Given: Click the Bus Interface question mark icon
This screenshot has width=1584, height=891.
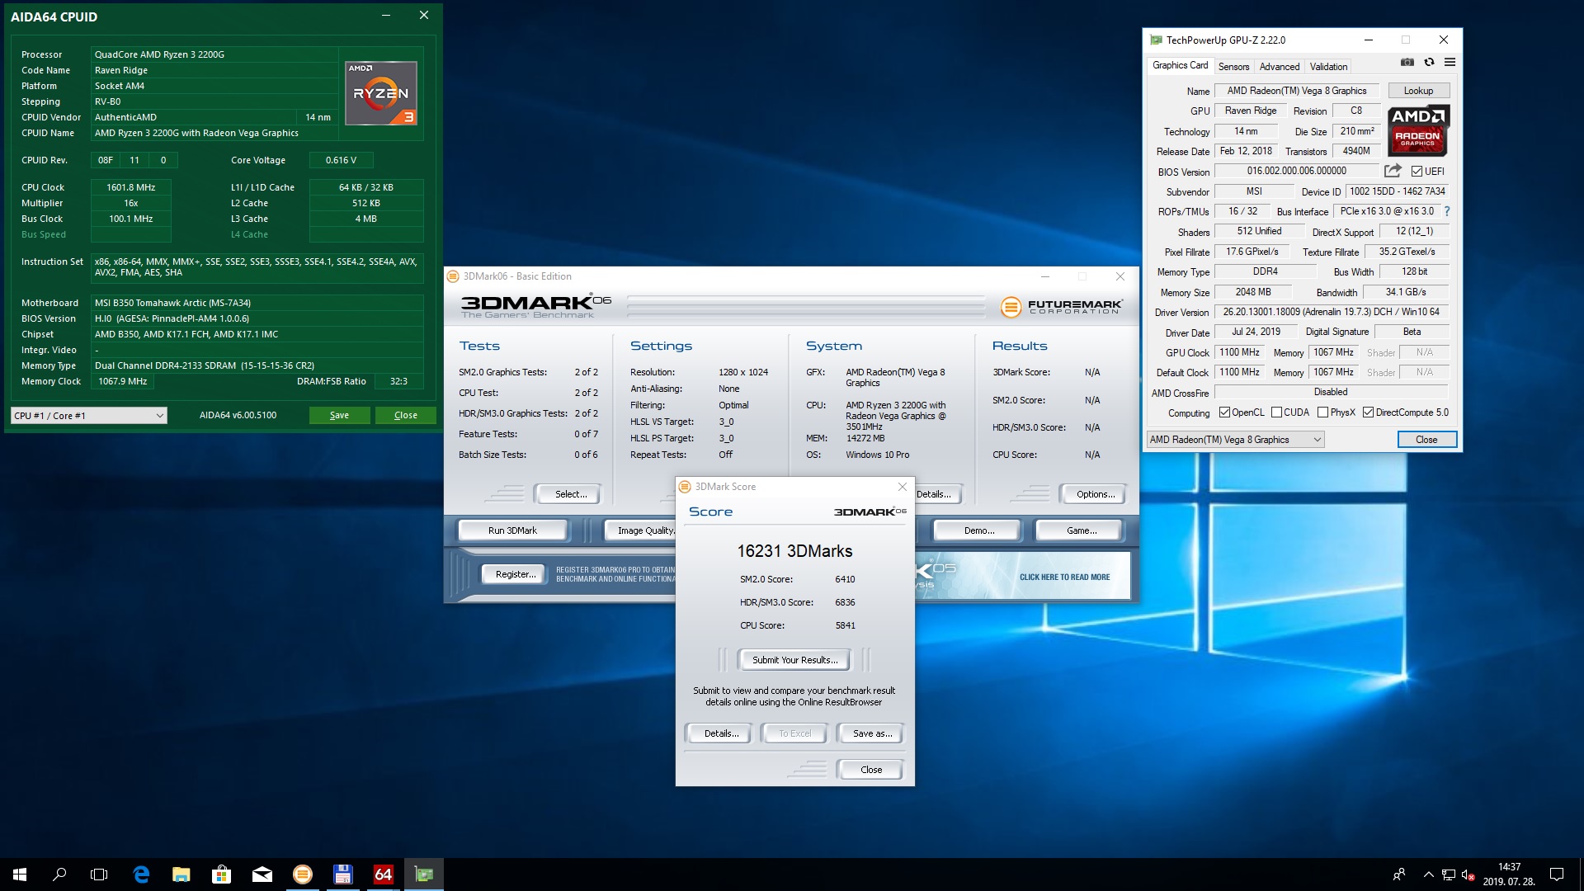Looking at the screenshot, I should pyautogui.click(x=1446, y=211).
